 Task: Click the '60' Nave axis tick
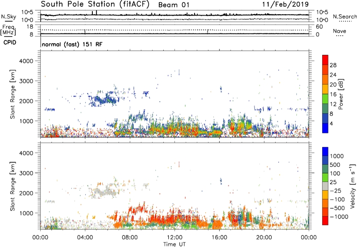point(319,27)
